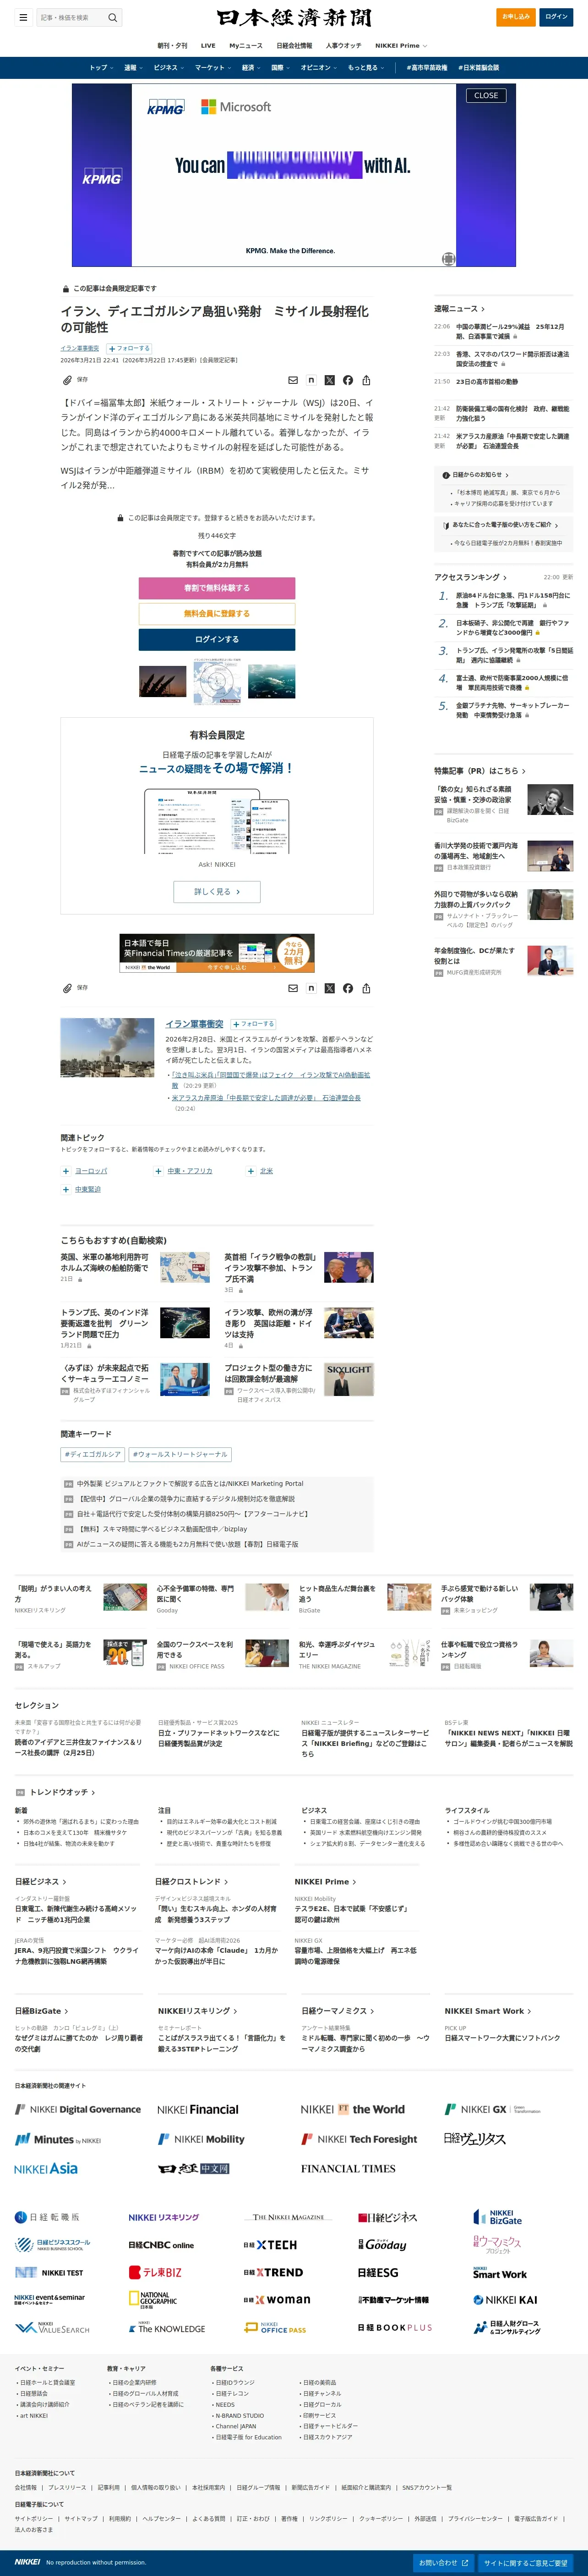
Task: Expand the マーケット navigation dropdown
Action: point(212,68)
